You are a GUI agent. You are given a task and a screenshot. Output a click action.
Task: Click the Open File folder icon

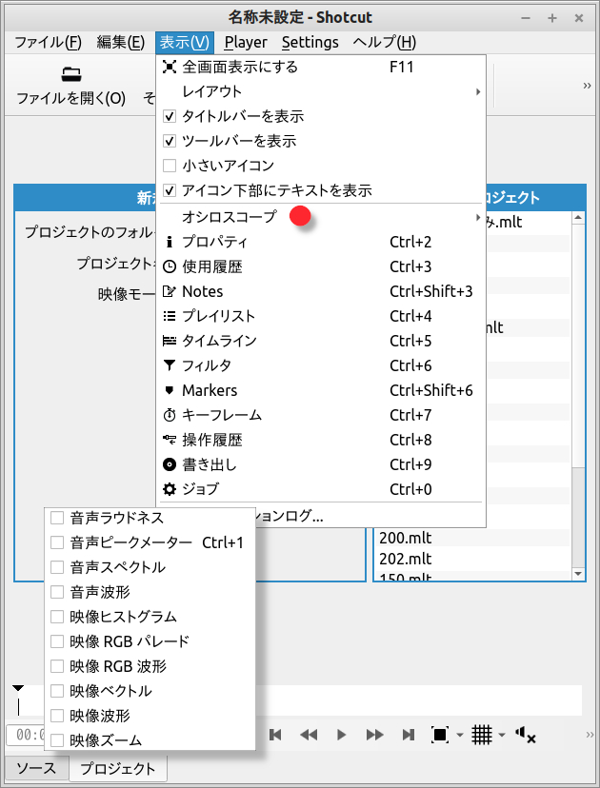point(70,74)
